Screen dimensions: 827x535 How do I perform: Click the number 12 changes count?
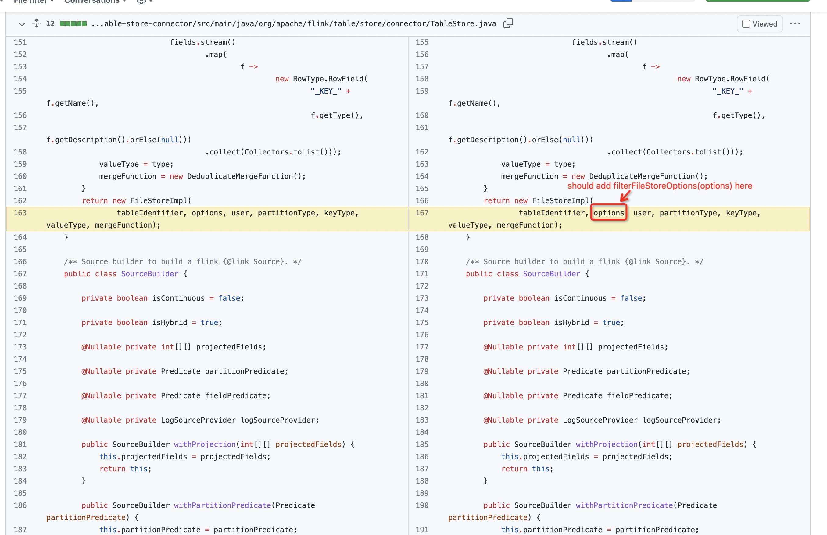click(x=50, y=23)
